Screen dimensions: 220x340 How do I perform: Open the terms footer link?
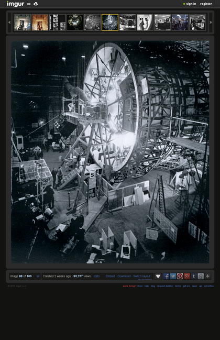[x=178, y=286]
